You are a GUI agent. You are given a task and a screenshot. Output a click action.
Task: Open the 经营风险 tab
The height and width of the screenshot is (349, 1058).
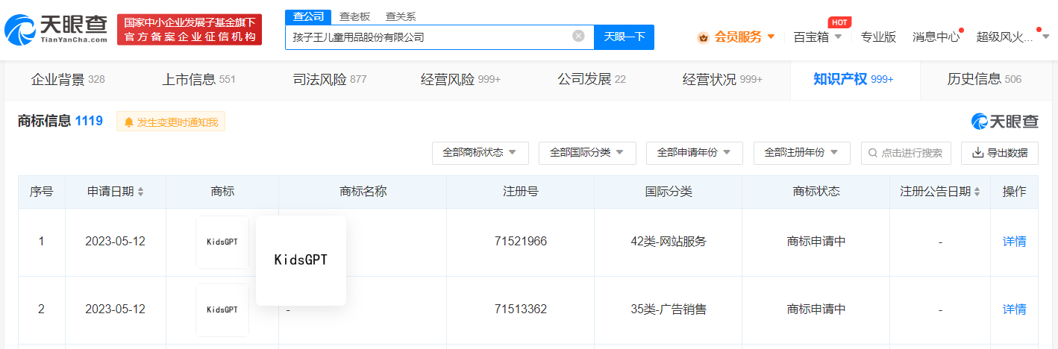[x=460, y=80]
